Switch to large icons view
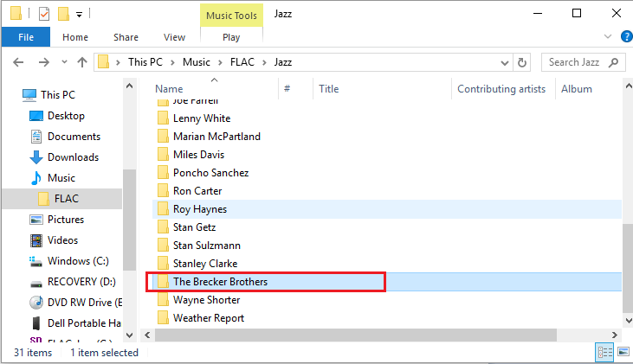Image resolution: width=633 pixels, height=364 pixels. click(x=622, y=352)
